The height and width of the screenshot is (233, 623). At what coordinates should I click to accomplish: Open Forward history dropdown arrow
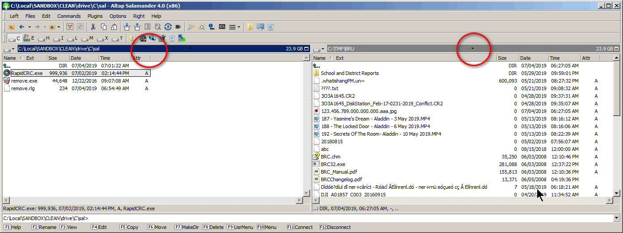click(45, 27)
